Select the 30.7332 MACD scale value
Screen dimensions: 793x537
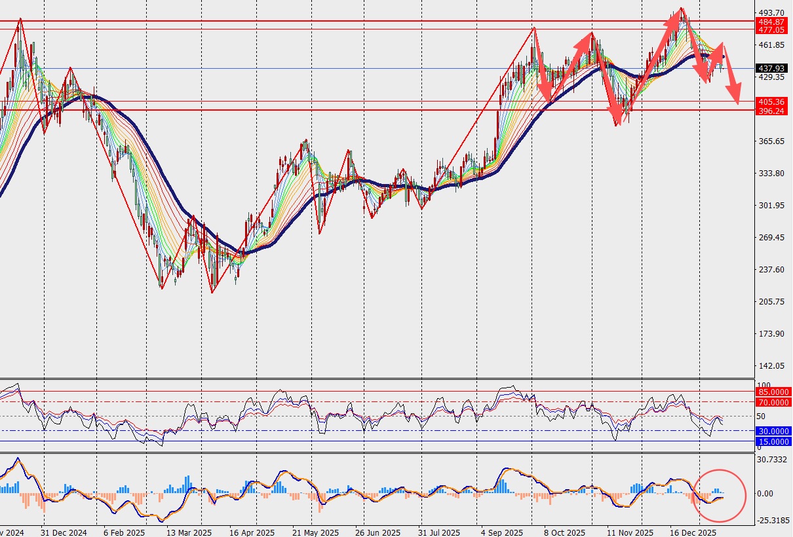[x=772, y=460]
